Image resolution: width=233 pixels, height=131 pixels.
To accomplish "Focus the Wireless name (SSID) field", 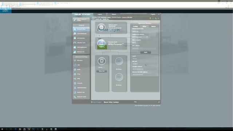I will 144,32.
